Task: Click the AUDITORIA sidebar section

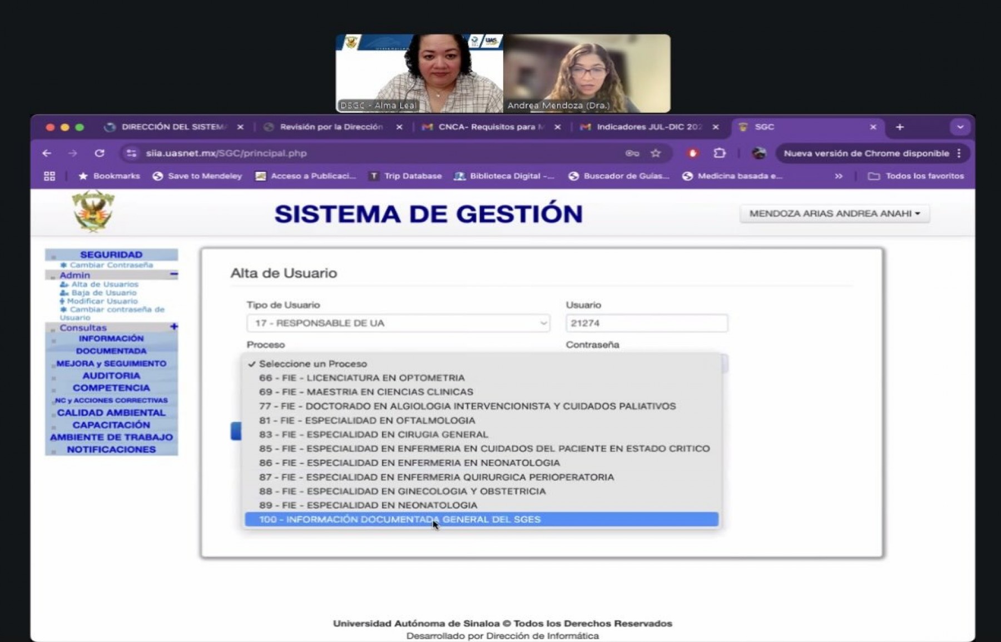Action: 111,376
